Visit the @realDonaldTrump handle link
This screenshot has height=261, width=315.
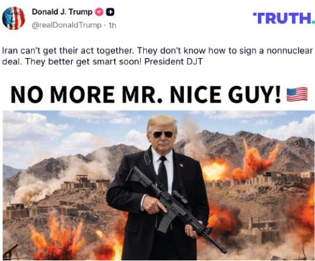click(66, 25)
